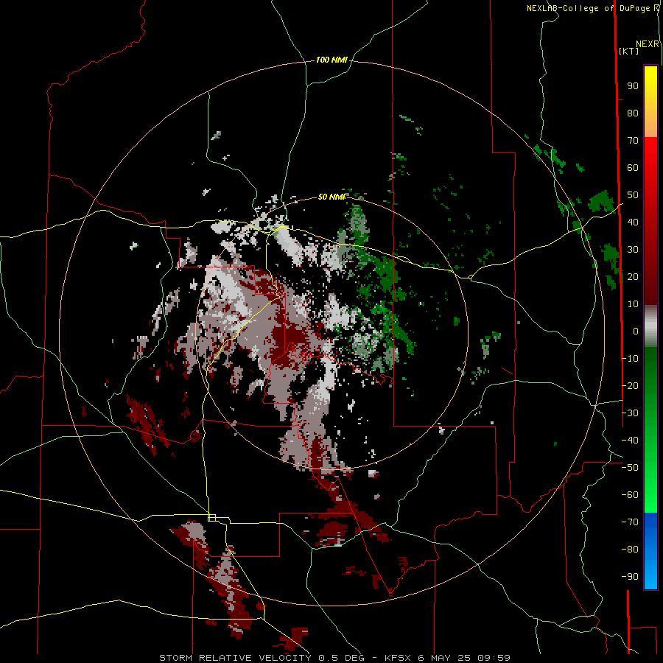Click the -20 scale value

pos(630,385)
